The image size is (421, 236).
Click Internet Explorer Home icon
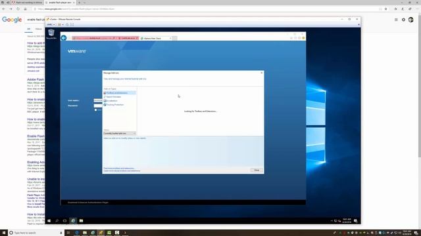291,38
